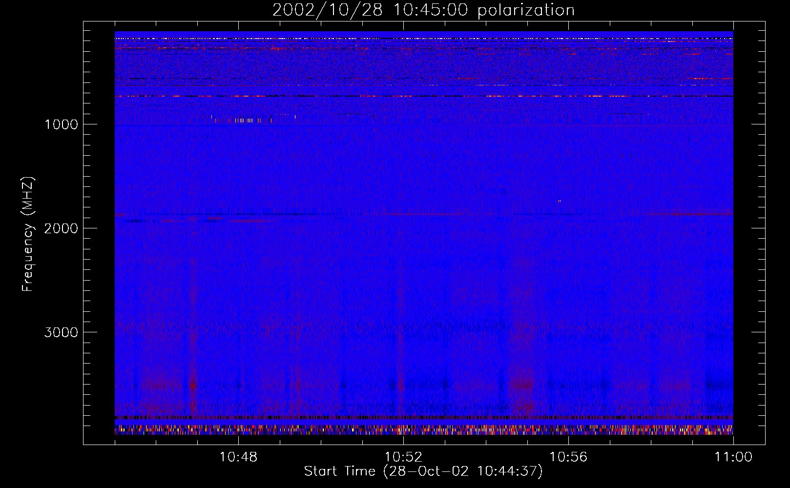The image size is (790, 488).
Task: Click the 2000 frequency tick label
Action: coord(61,228)
